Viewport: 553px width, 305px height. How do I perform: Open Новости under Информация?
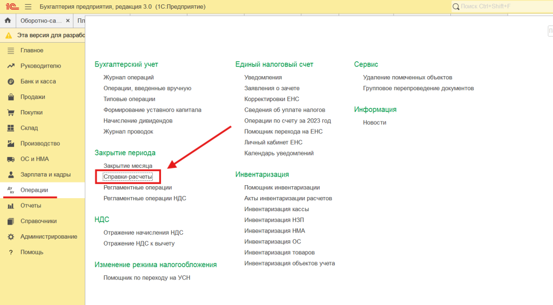click(x=375, y=123)
